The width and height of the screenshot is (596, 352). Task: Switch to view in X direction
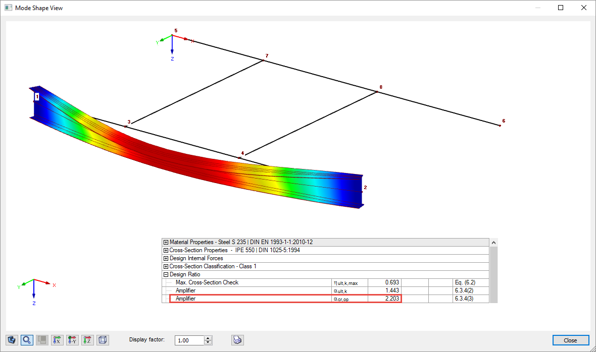[x=57, y=339]
